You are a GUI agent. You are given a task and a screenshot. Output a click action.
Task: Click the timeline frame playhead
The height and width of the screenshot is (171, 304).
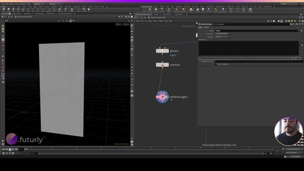[29, 149]
